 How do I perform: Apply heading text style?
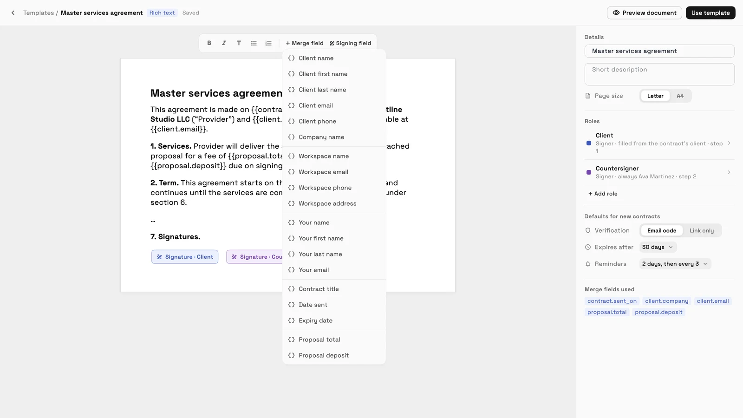click(x=239, y=43)
